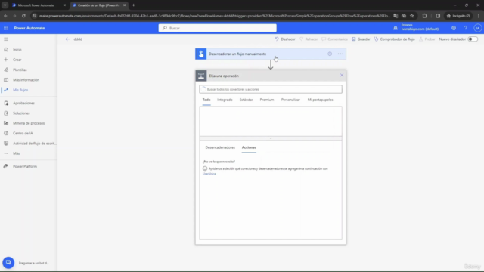Switch to the Personalizar tab
The height and width of the screenshot is (272, 484).
(x=290, y=100)
